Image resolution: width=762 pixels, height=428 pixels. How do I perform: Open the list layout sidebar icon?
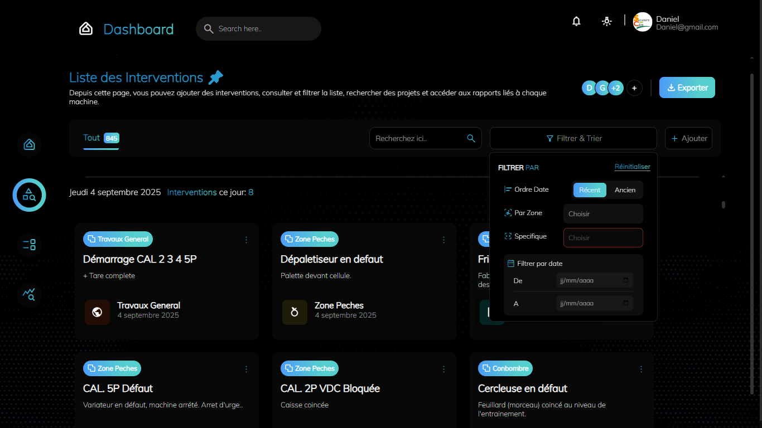[29, 244]
